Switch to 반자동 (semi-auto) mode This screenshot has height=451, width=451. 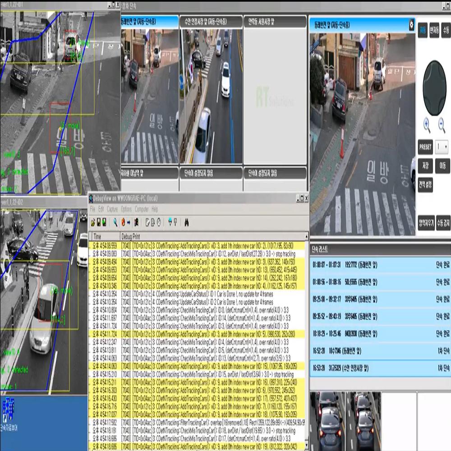click(434, 29)
